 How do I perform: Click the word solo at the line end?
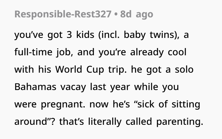pyautogui.click(x=184, y=69)
